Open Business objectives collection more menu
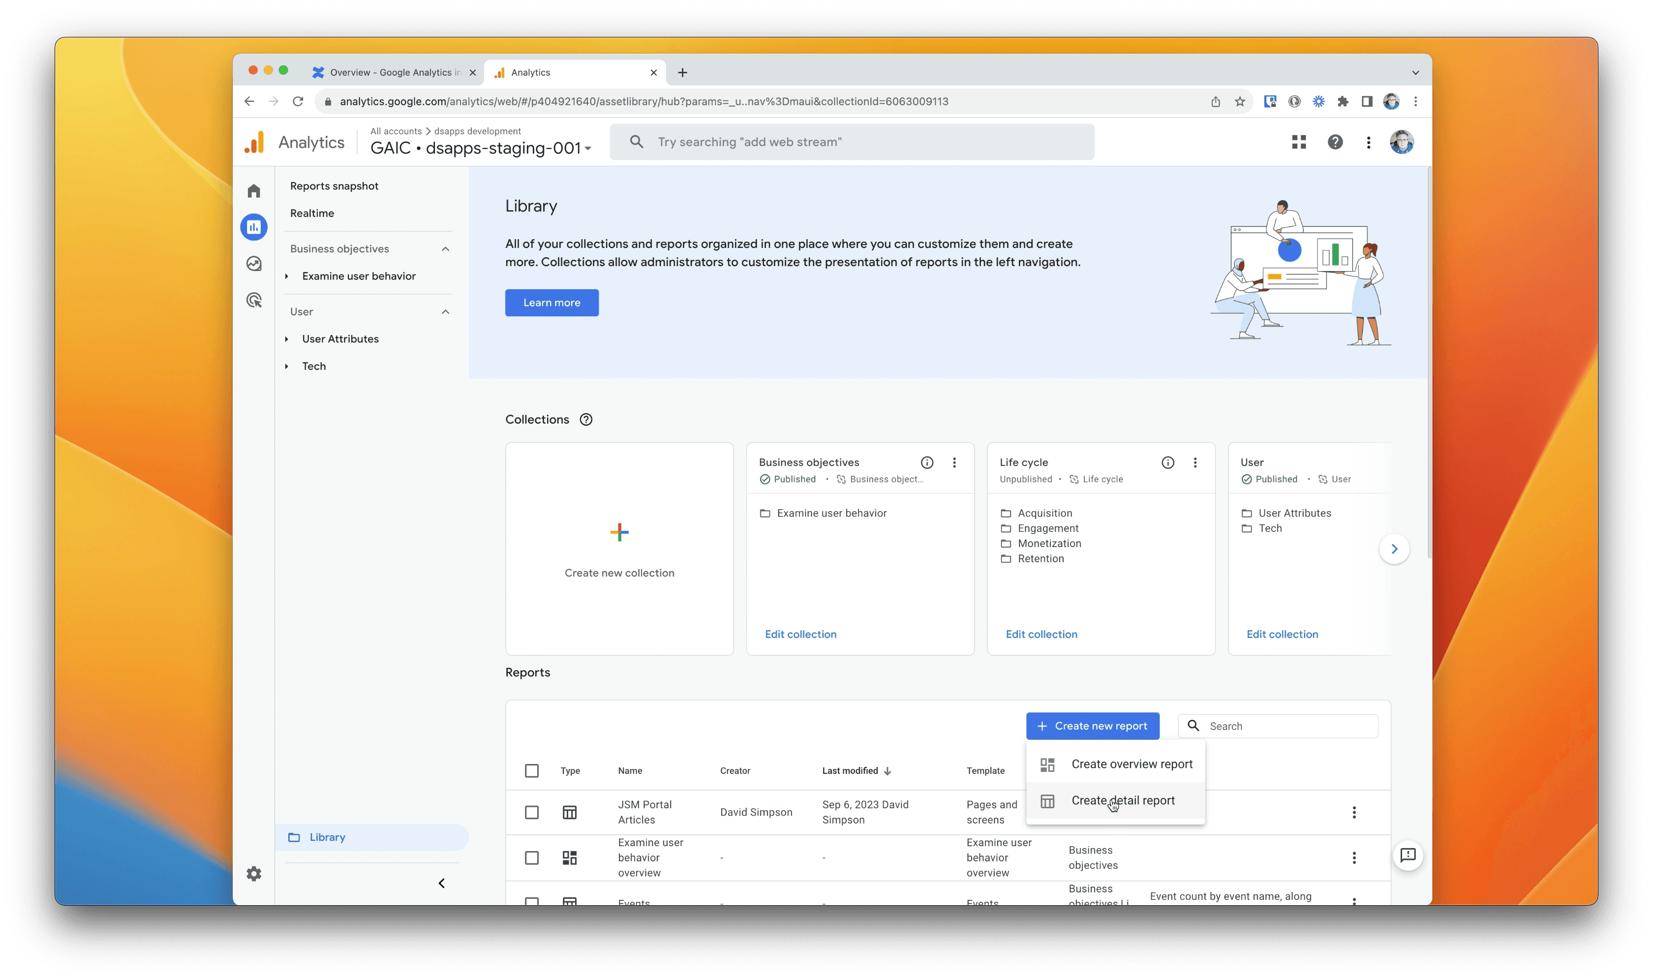1653x978 pixels. [x=954, y=462]
